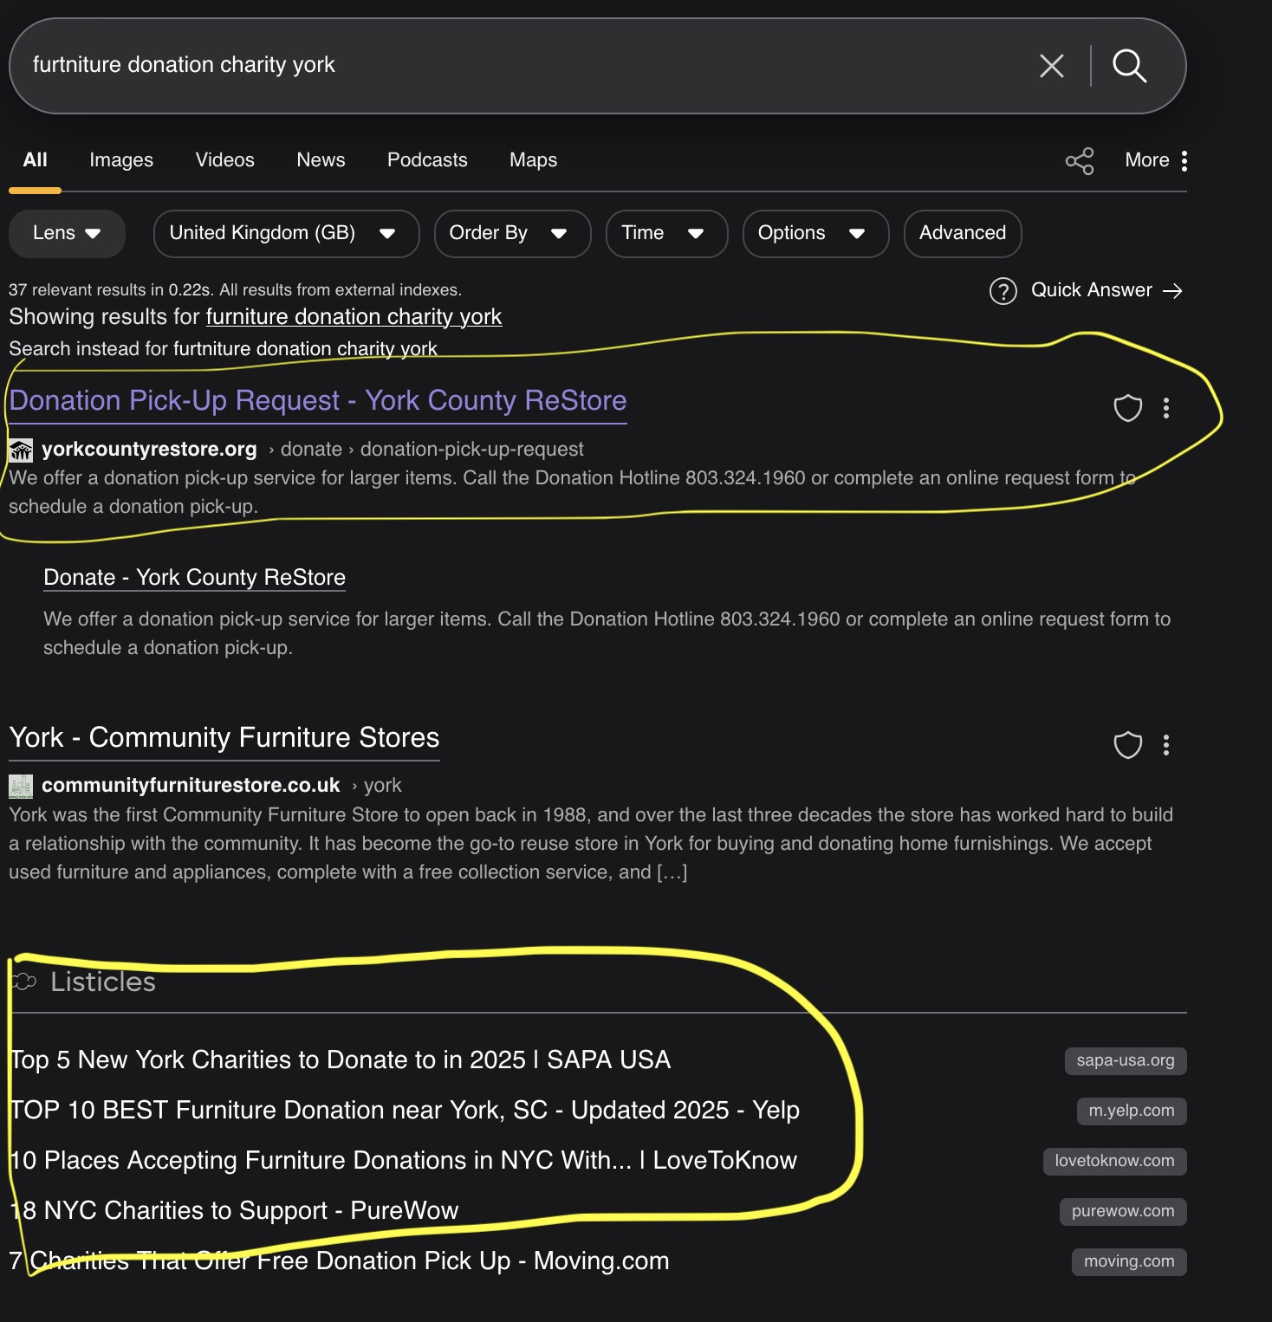The width and height of the screenshot is (1272, 1322).
Task: Expand the Order By dropdown
Action: [511, 233]
